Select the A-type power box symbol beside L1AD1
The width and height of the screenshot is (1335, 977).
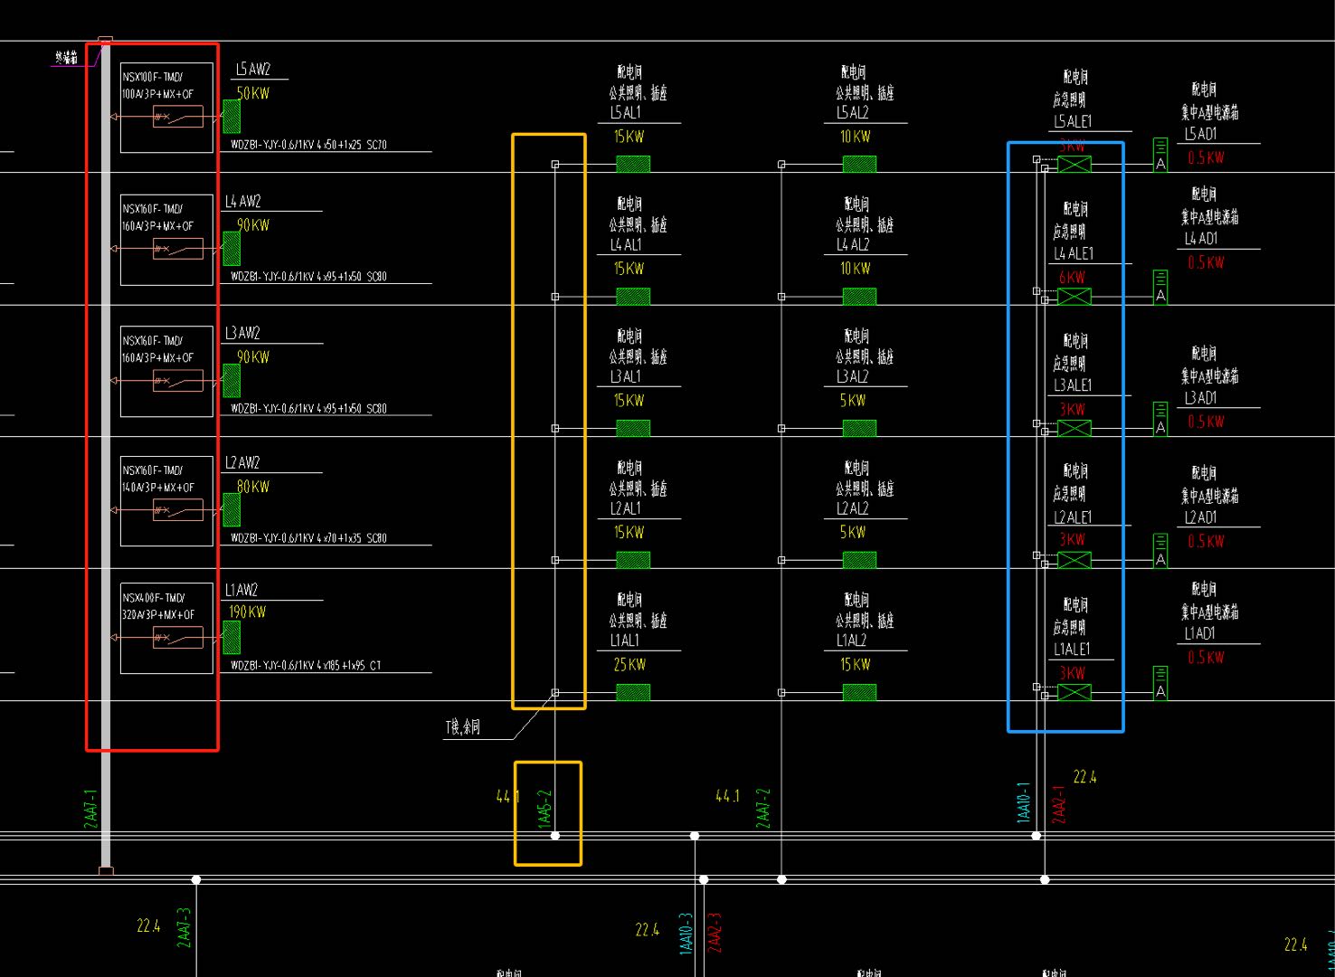(1160, 683)
